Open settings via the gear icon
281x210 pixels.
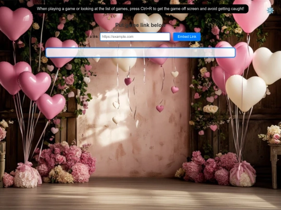click(x=270, y=10)
